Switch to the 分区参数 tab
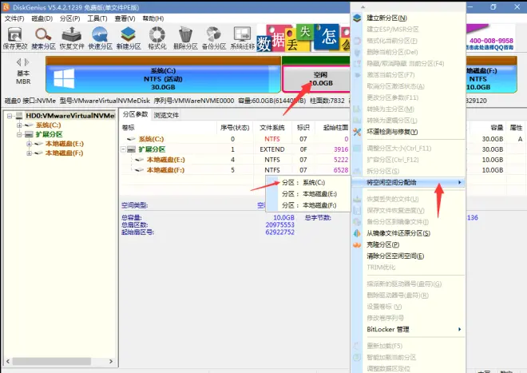527x373 pixels. tap(136, 114)
